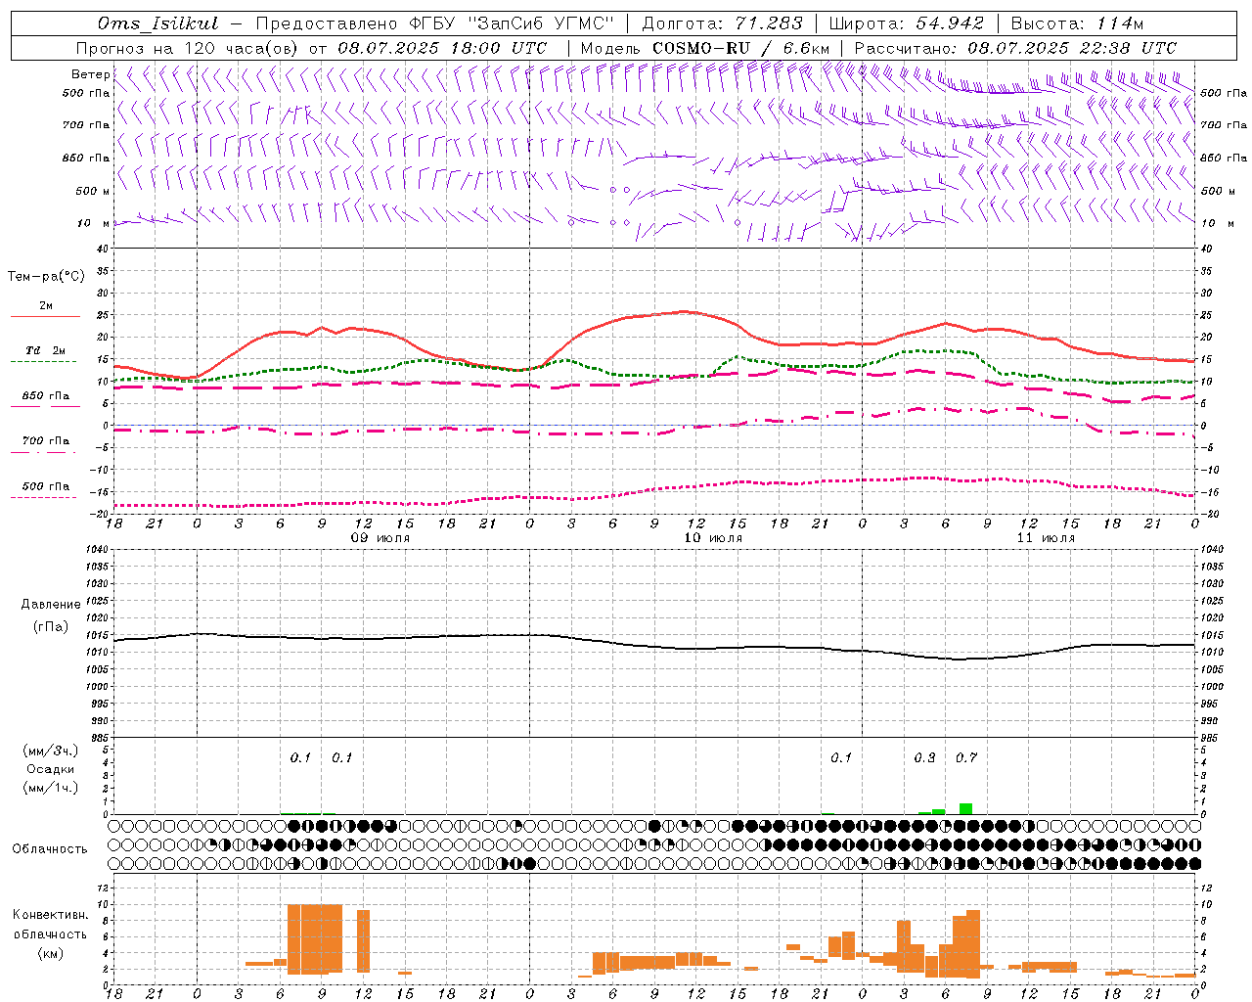Viewport: 1252px width, 1002px height.
Task: Click the Рассчитано: 08.07.2025 22:38 UTC timestamp
Action: pos(1015,48)
